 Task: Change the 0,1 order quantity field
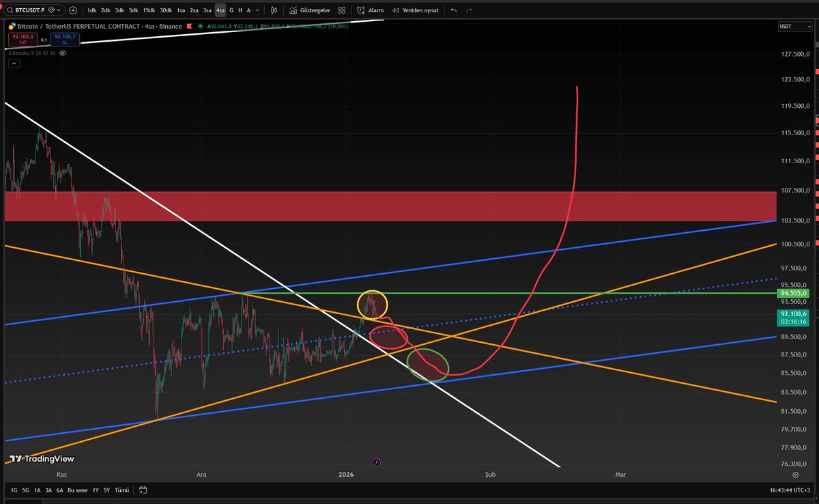click(x=44, y=39)
